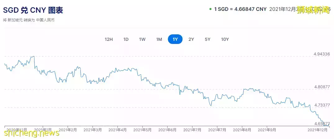334x139 pixels.
Task: Select the 12H time range tab
Action: click(109, 39)
